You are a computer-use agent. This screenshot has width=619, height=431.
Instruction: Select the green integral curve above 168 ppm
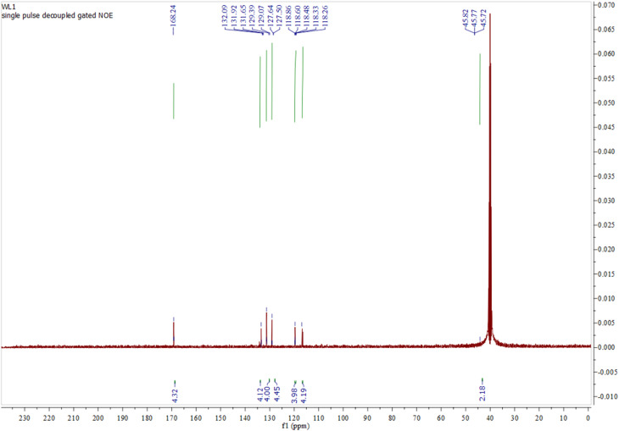click(x=174, y=101)
